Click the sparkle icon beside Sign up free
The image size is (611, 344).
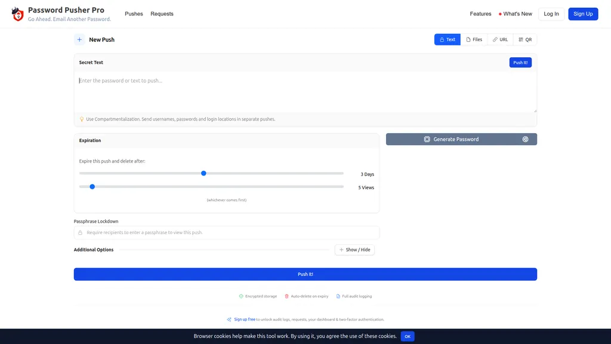point(229,320)
